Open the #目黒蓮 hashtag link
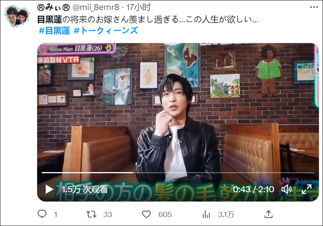 [55, 30]
